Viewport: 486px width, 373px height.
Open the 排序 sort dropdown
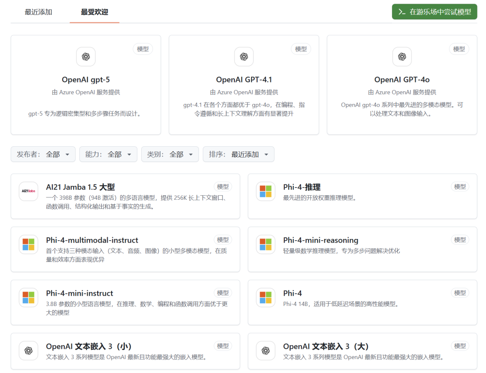click(x=238, y=154)
